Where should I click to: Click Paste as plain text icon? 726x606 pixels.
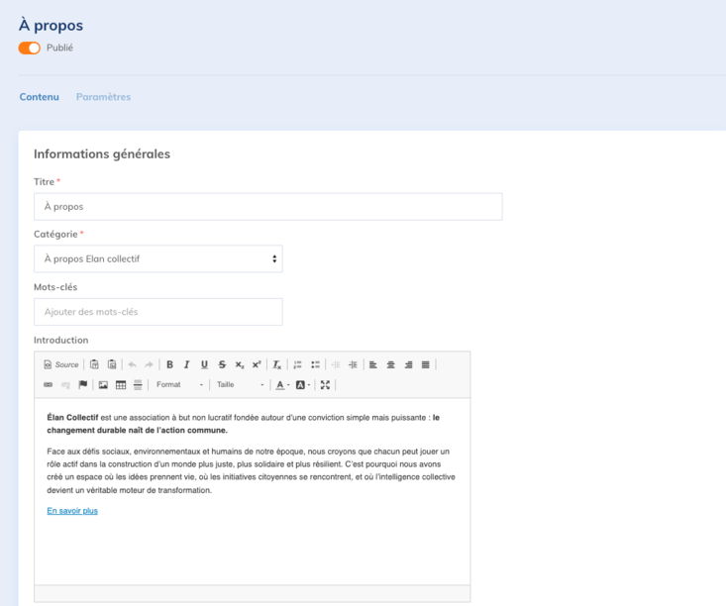tap(94, 364)
